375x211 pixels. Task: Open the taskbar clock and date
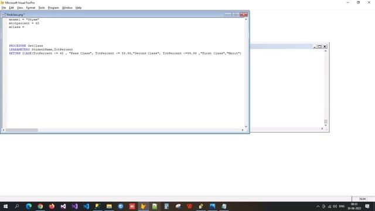[354, 206]
